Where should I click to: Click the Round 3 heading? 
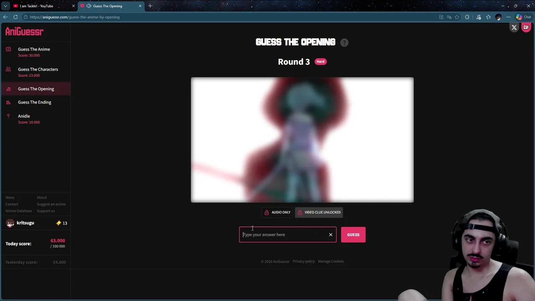294,62
